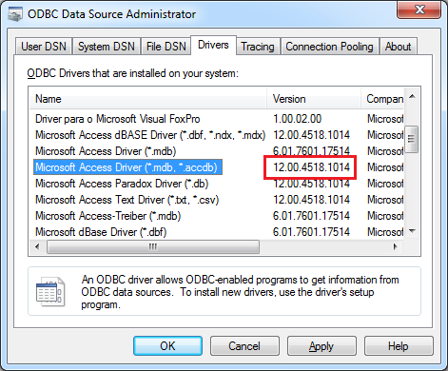The image size is (448, 371).
Task: Click the driver info document icon
Action: pyautogui.click(x=50, y=291)
